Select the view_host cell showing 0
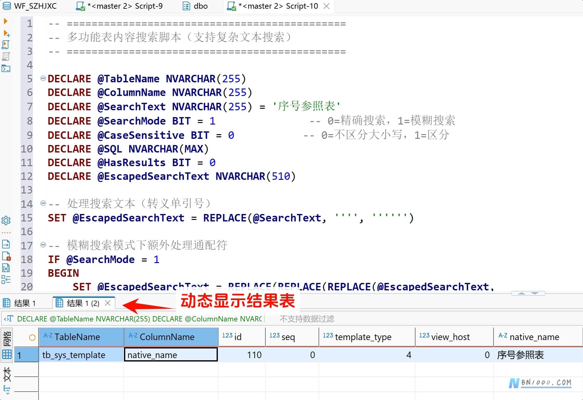 pos(454,355)
